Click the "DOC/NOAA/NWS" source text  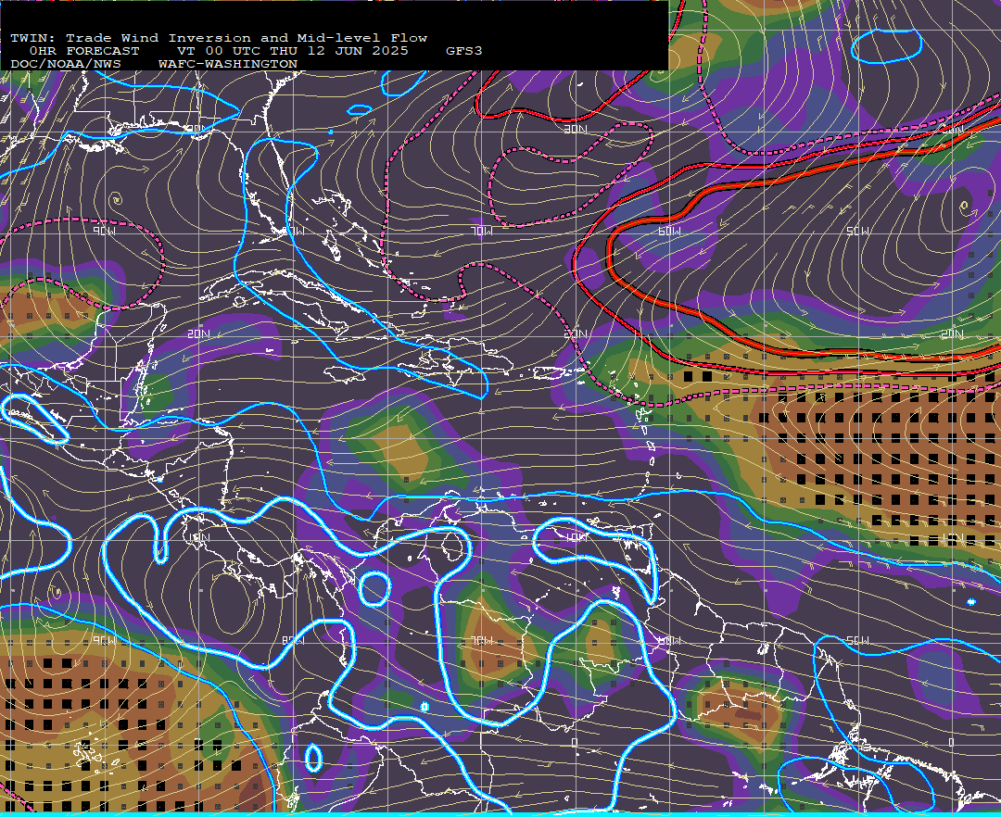[65, 65]
